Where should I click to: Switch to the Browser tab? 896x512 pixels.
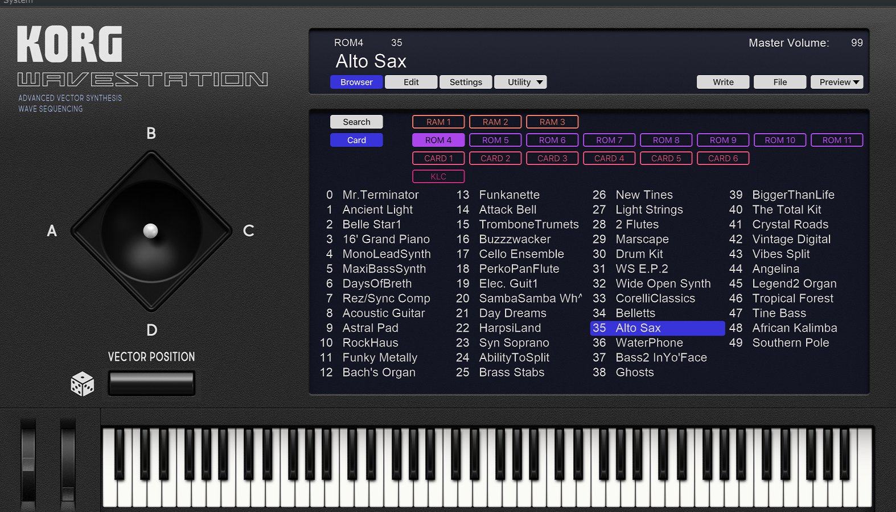[x=356, y=82]
